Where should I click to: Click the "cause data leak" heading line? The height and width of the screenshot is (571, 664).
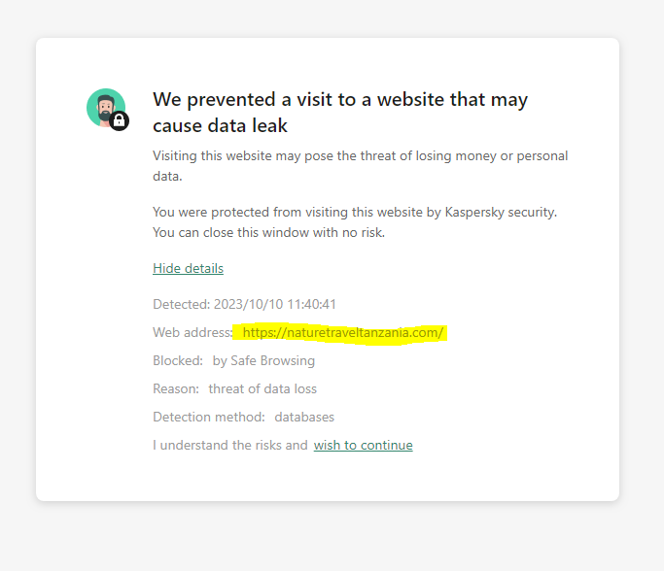point(220,125)
